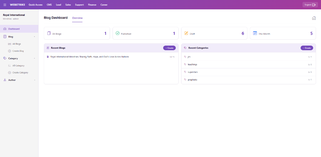Click the Recent Categories header tag icon
Screen dimensions: 321x157
185,48
